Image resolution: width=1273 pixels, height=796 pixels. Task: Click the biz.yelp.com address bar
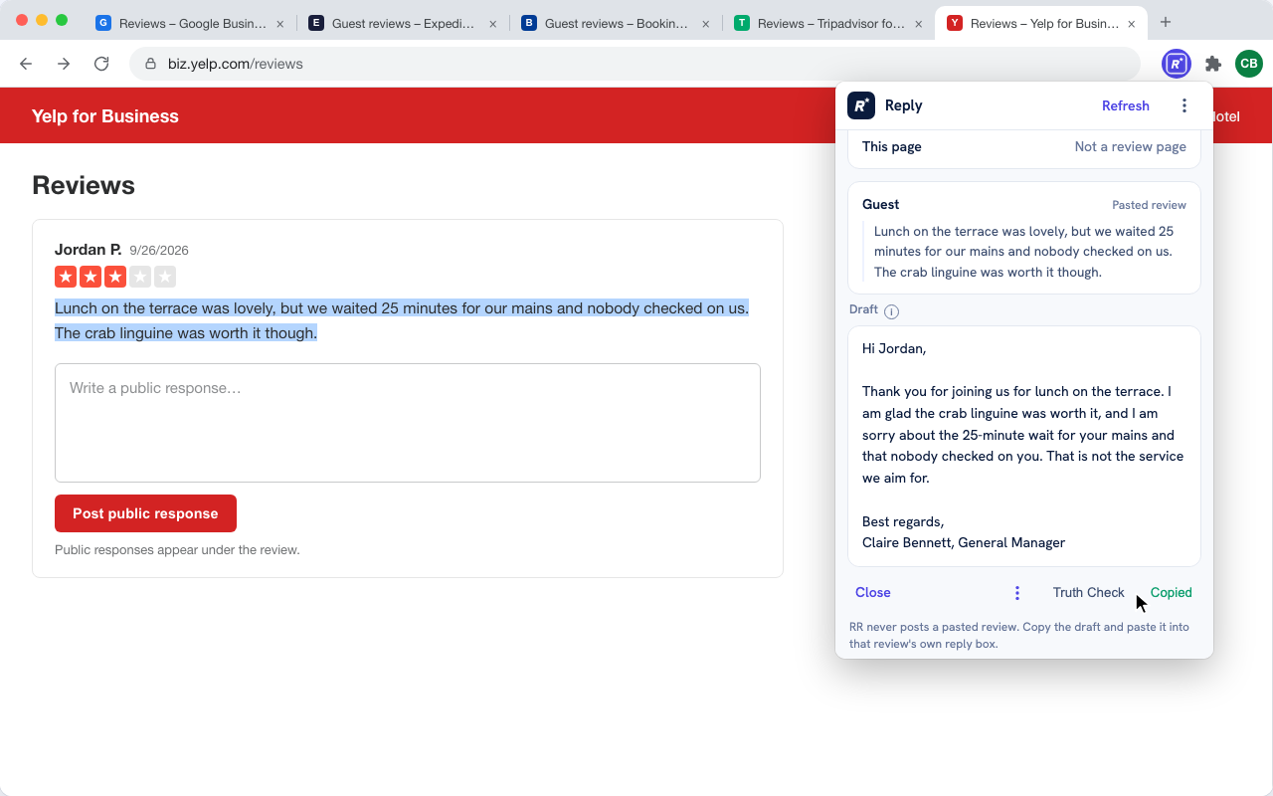[x=635, y=64]
